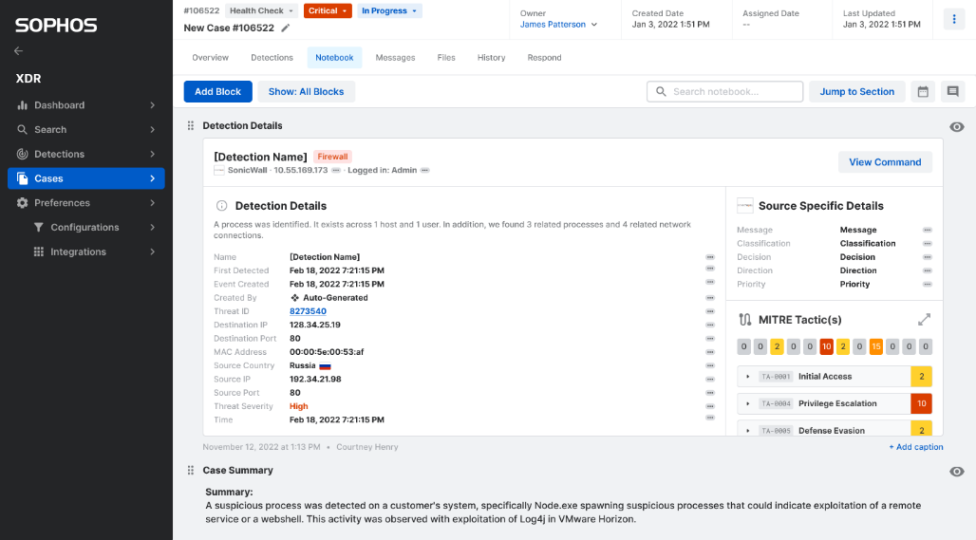The width and height of the screenshot is (976, 540).
Task: Click the back arrow under Sophos logo
Action: (x=19, y=51)
